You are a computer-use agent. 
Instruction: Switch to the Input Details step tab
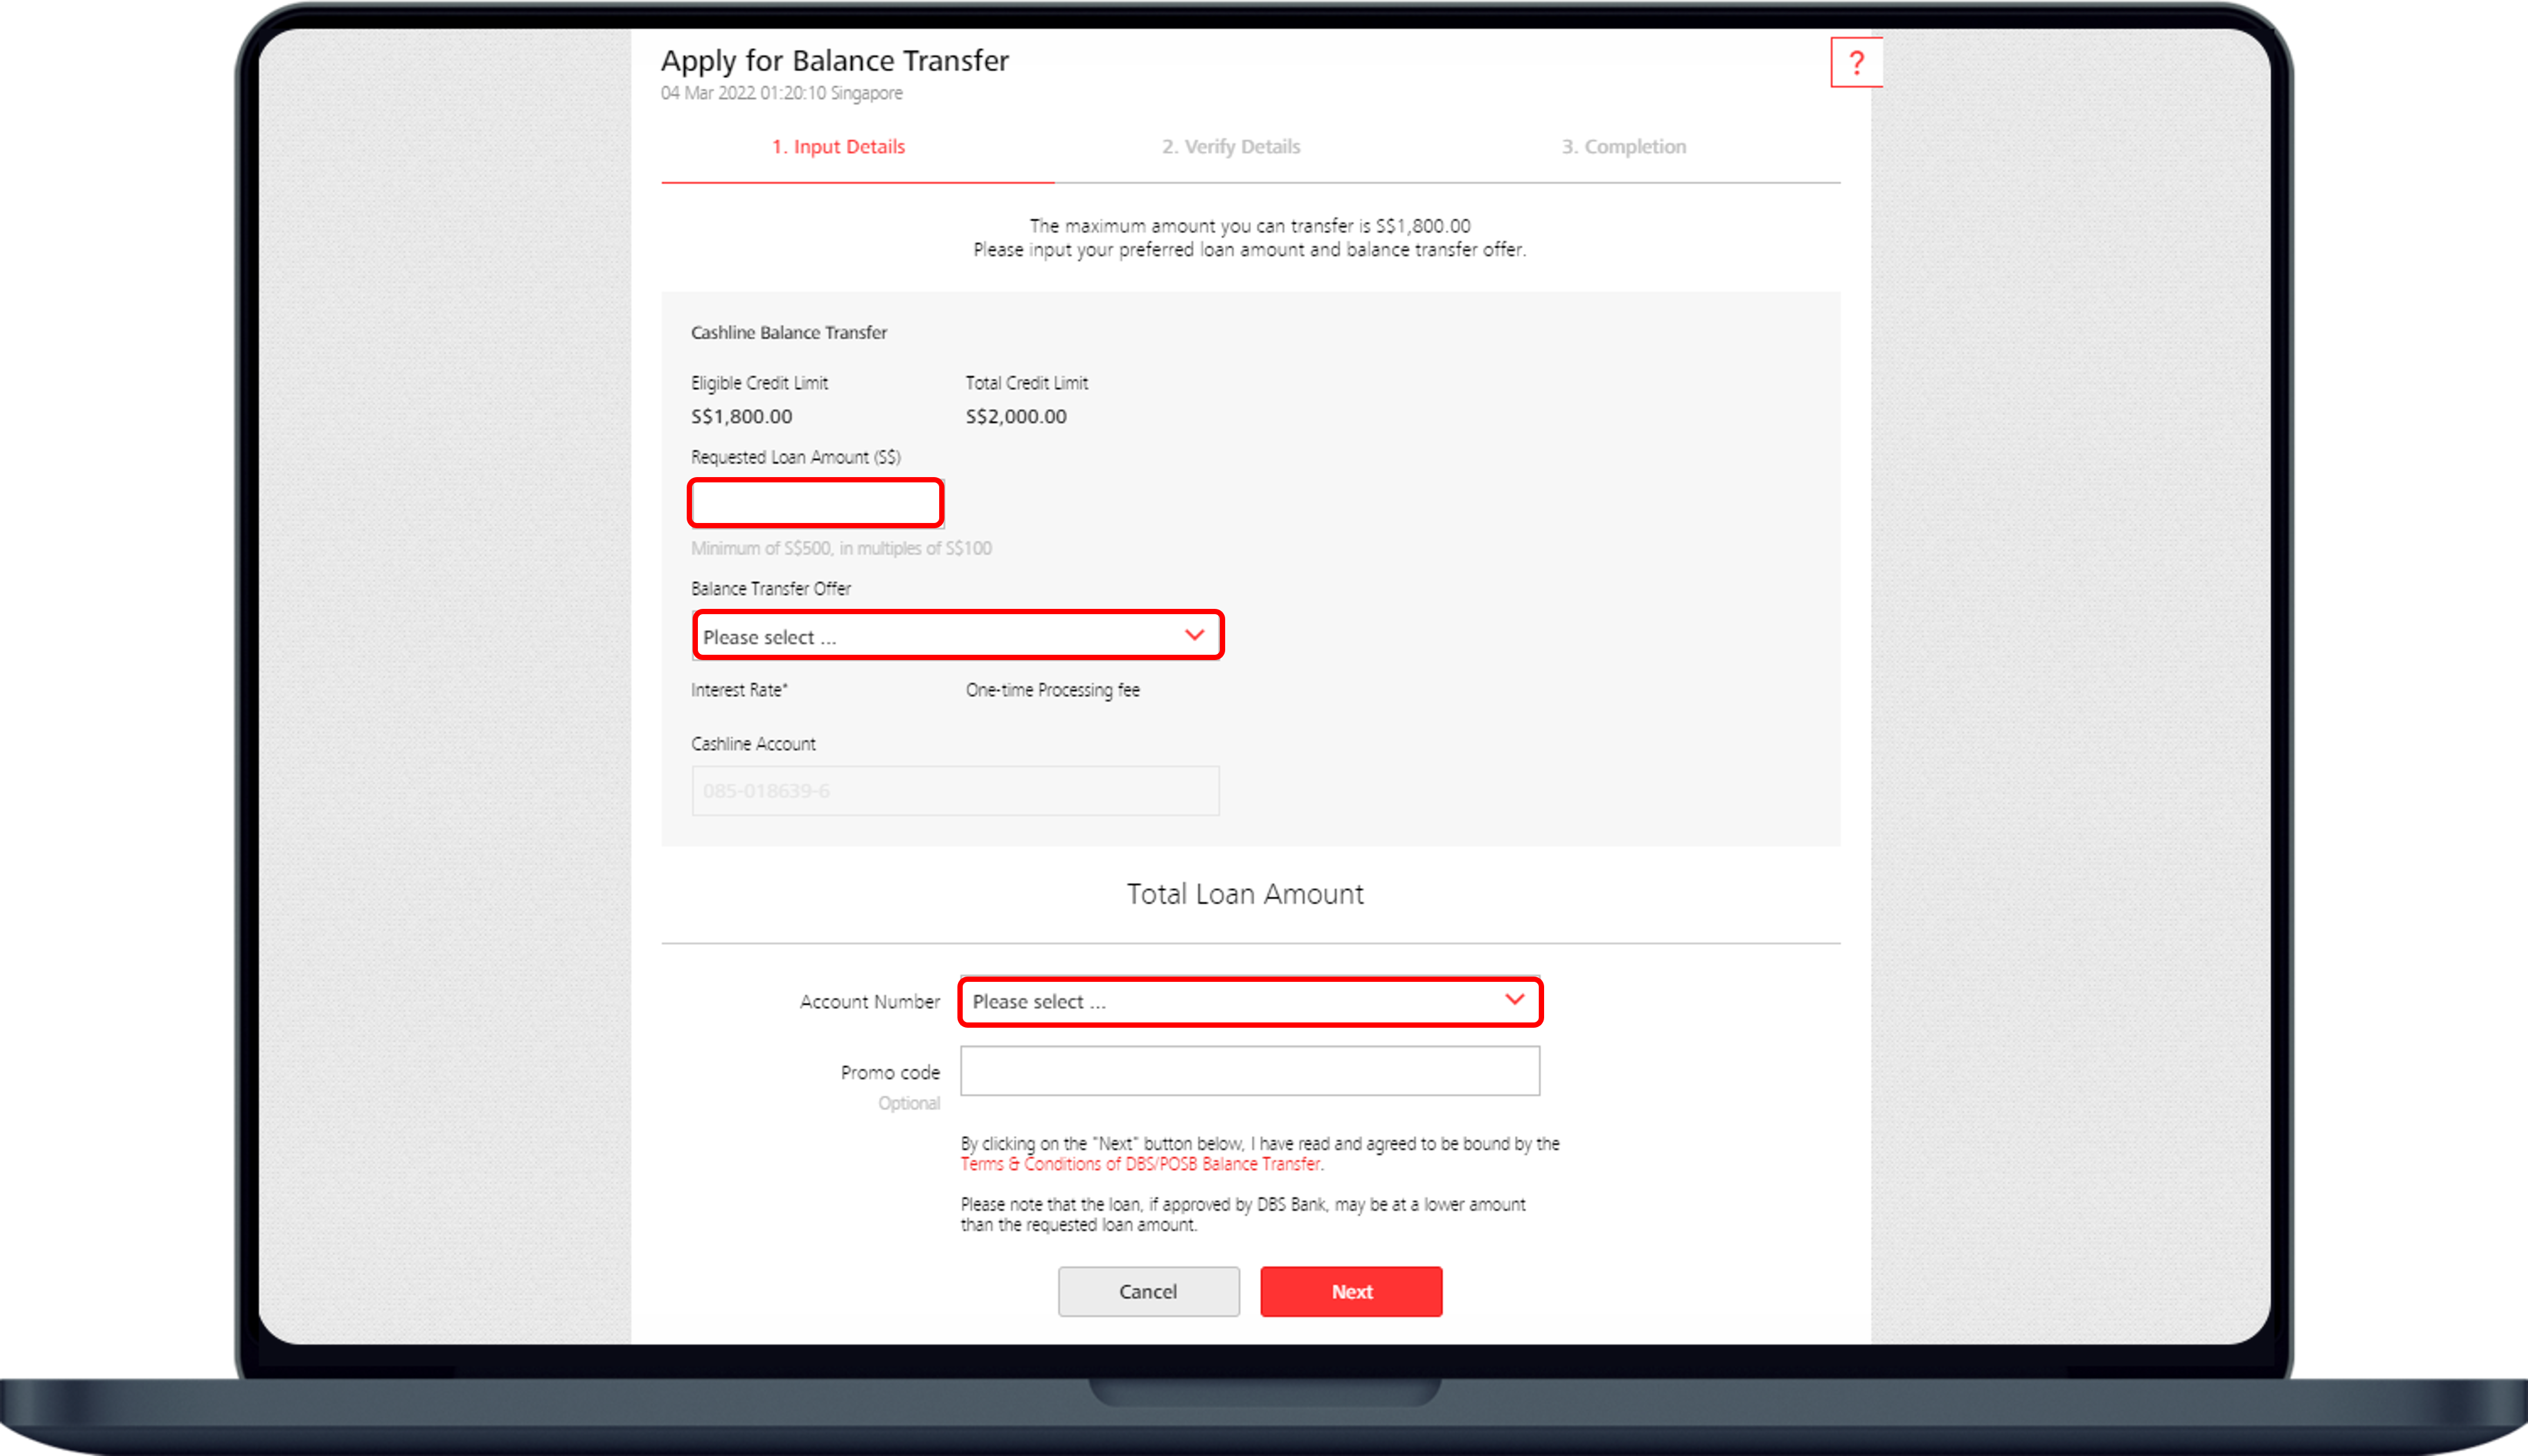tap(838, 147)
